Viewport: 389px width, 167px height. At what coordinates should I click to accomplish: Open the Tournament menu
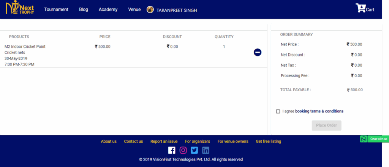(x=56, y=9)
